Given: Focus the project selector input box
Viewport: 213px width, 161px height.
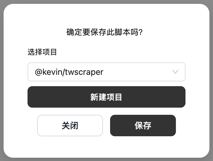Looking at the screenshot, I should pos(106,72).
